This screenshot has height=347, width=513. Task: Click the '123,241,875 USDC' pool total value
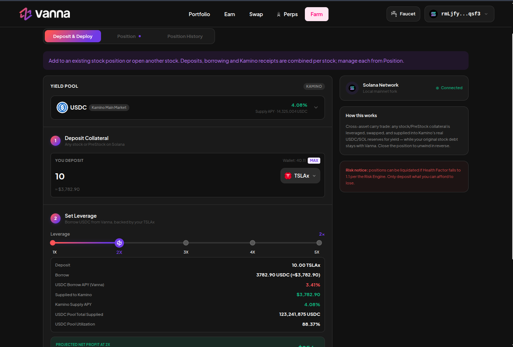coord(300,314)
